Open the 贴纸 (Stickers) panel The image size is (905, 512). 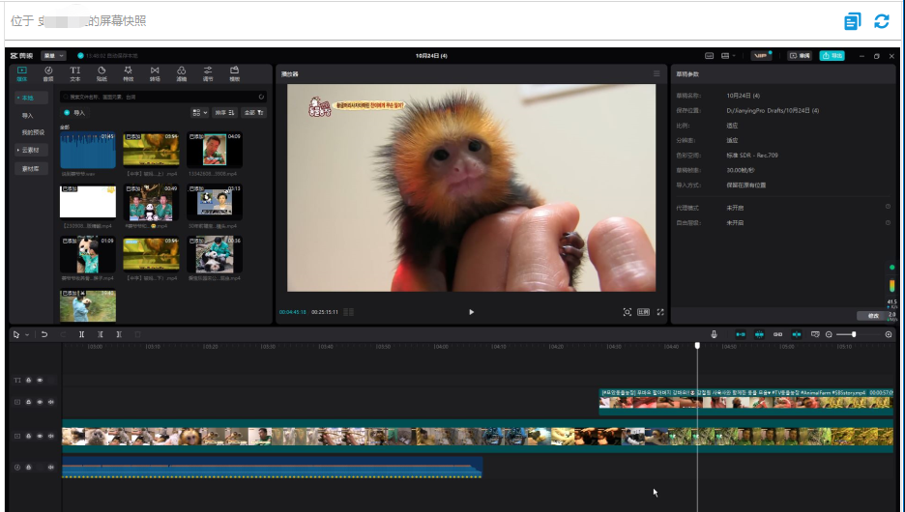click(102, 73)
